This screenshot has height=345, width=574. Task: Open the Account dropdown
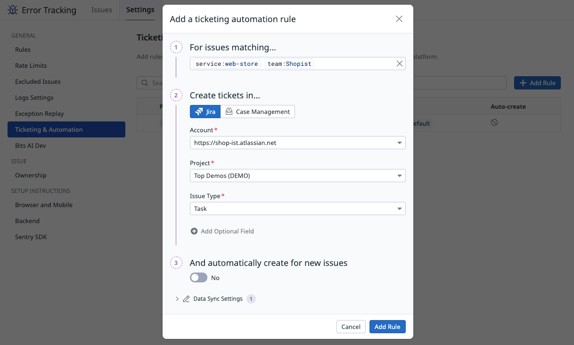[x=297, y=143]
